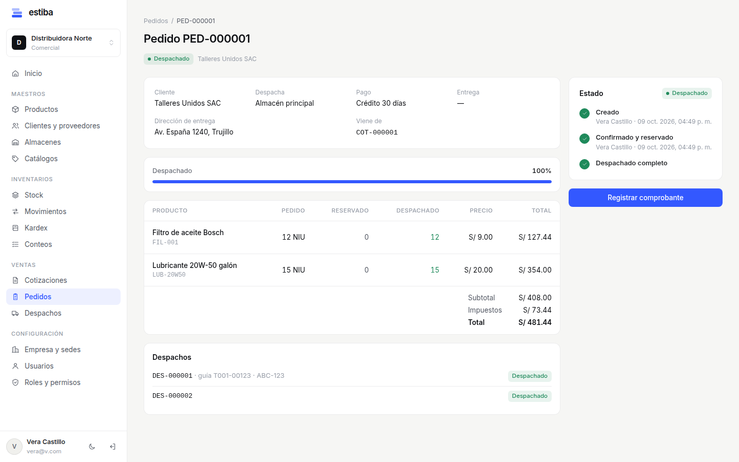
Task: Expand the Distribuidora Norte company switcher
Action: point(63,43)
